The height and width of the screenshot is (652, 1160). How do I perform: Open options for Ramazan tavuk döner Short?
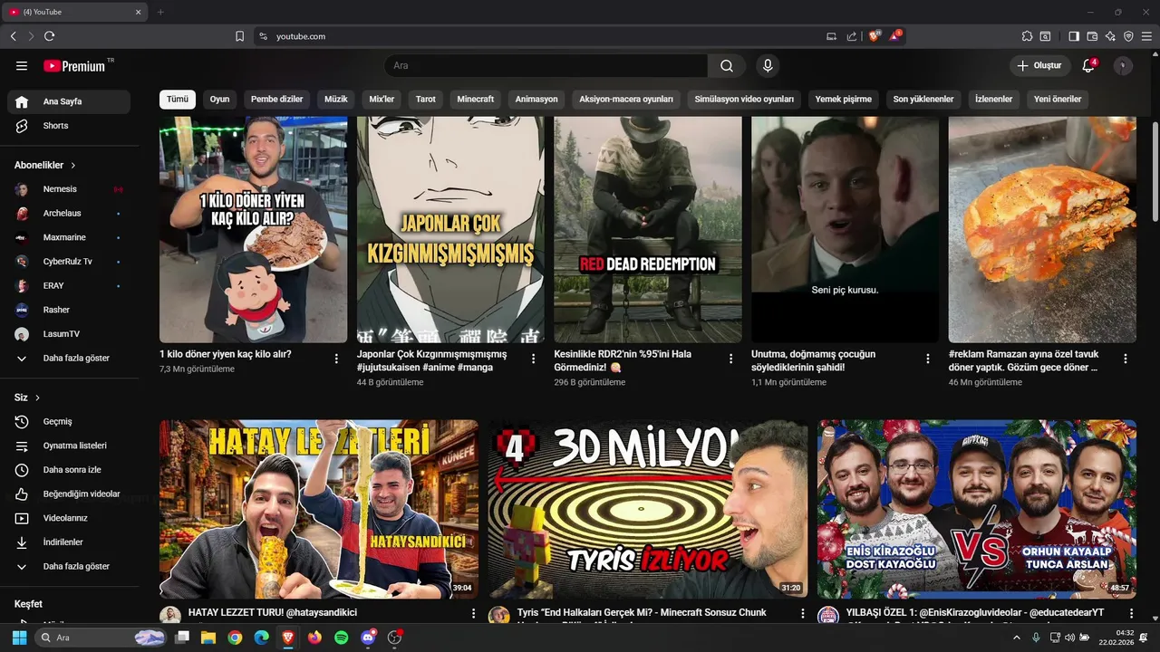[1126, 359]
